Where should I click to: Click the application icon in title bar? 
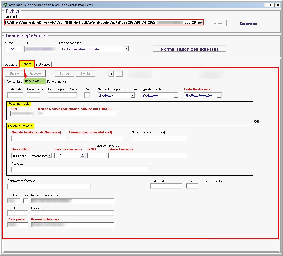pos(5,5)
